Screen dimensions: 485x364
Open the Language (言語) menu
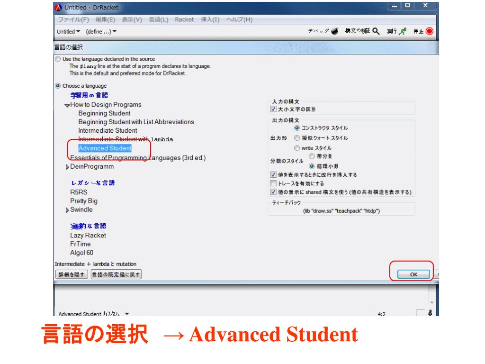[x=158, y=19]
